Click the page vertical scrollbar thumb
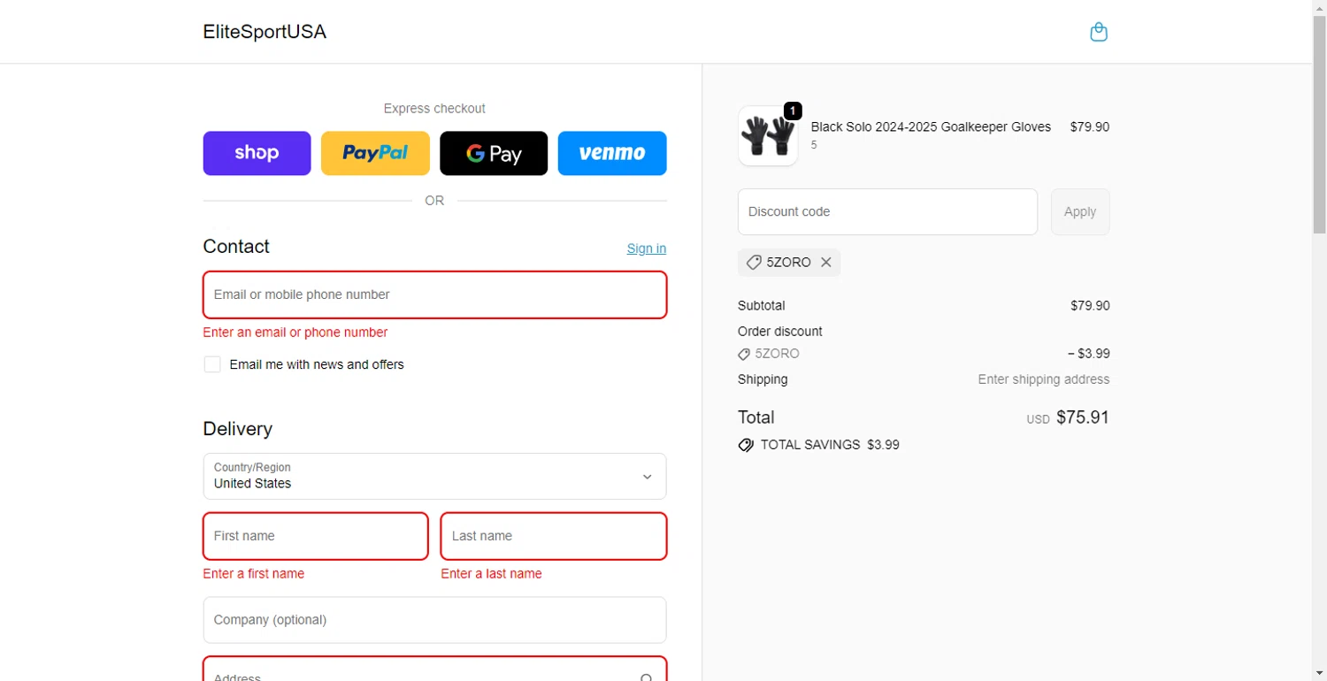This screenshot has width=1327, height=681. pos(1319,124)
